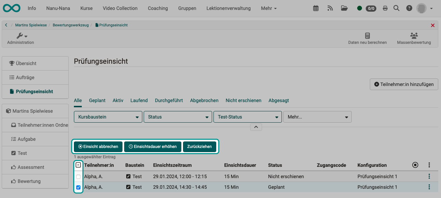Image resolution: width=441 pixels, height=198 pixels.
Task: Click the Massenbewertung icon
Action: pyautogui.click(x=414, y=38)
